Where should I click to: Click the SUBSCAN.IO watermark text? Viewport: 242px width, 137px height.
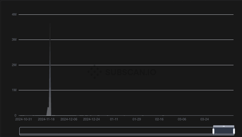point(131,72)
